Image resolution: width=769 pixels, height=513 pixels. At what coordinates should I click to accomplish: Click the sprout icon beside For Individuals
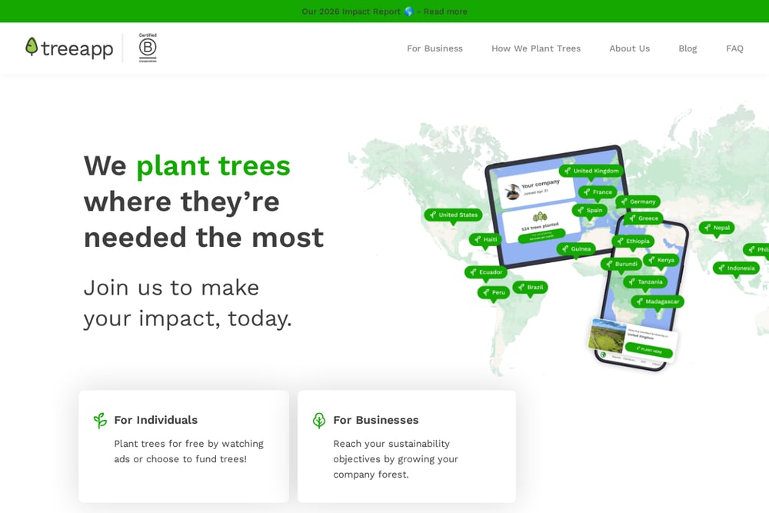(x=100, y=420)
